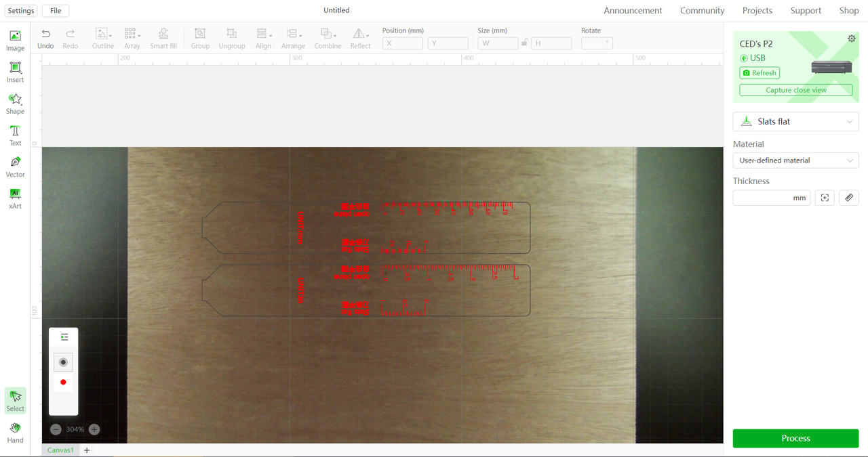The width and height of the screenshot is (868, 457).
Task: Undo the last action
Action: tap(45, 39)
